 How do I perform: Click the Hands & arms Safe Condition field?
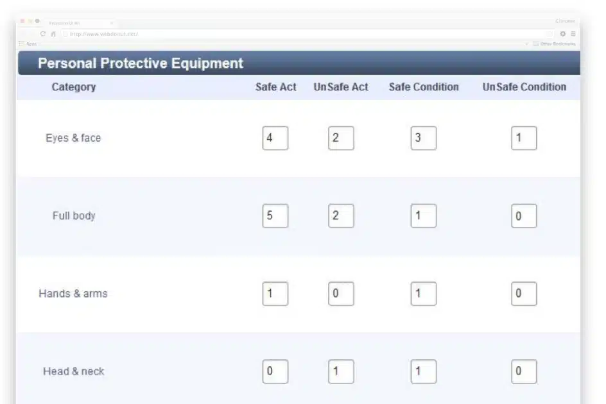[424, 293]
